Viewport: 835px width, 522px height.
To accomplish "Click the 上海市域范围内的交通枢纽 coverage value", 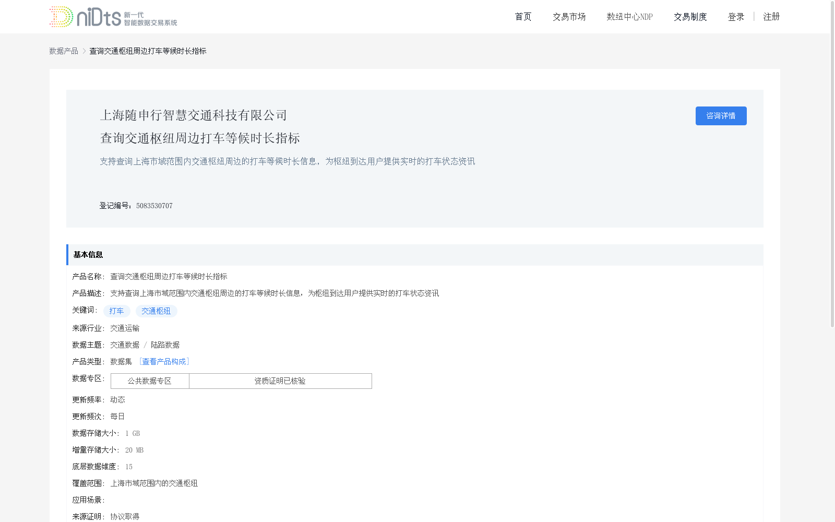I will click(154, 483).
